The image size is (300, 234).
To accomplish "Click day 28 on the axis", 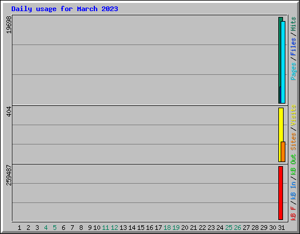I will (255, 228).
